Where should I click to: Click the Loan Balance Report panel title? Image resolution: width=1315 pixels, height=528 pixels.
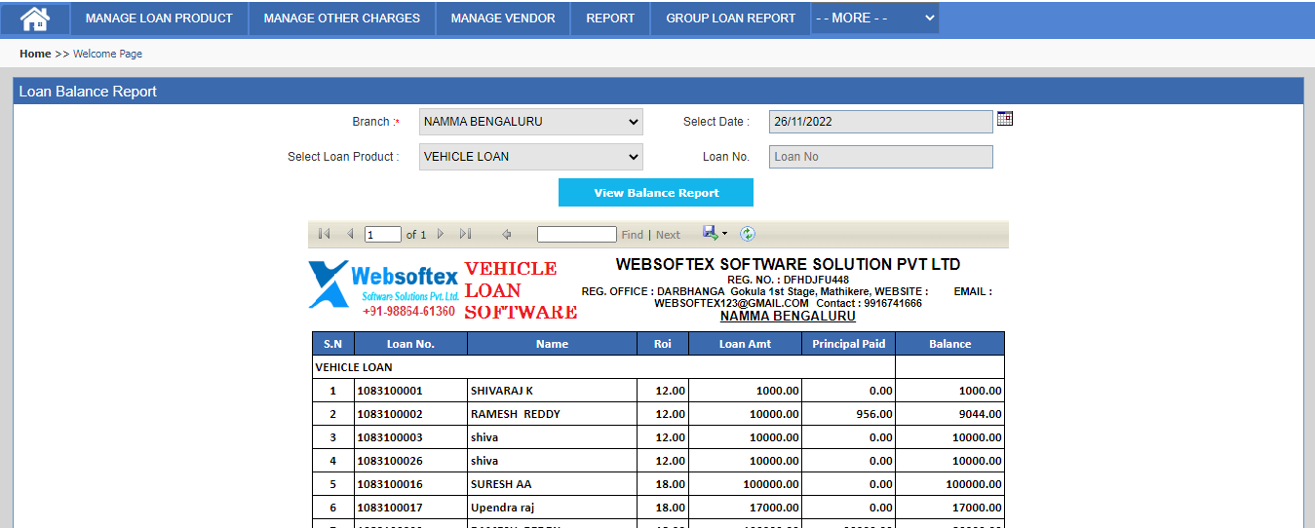tap(88, 92)
